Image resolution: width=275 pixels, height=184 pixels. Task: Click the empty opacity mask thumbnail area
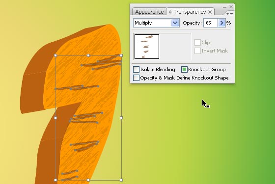pyautogui.click(x=175, y=47)
